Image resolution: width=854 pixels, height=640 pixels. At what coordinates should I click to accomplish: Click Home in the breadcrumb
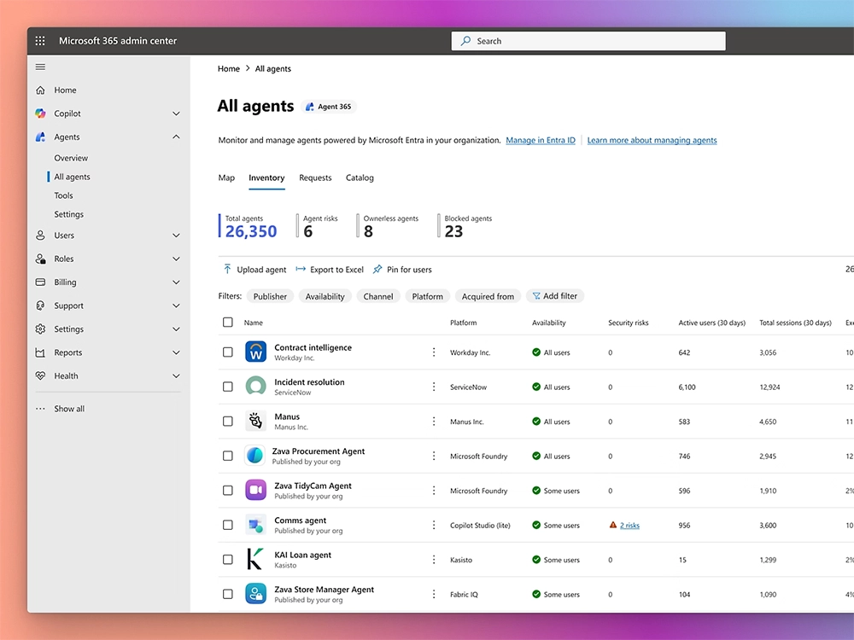[229, 68]
